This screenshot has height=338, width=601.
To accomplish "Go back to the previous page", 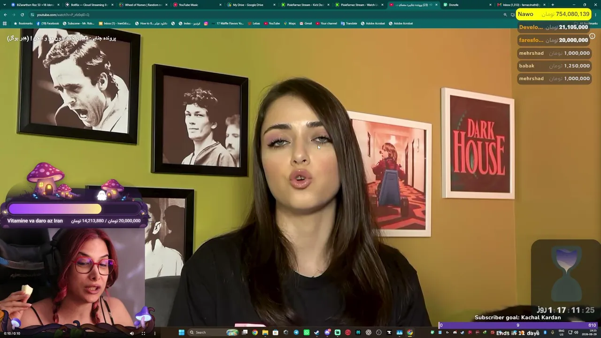I will 5,15.
